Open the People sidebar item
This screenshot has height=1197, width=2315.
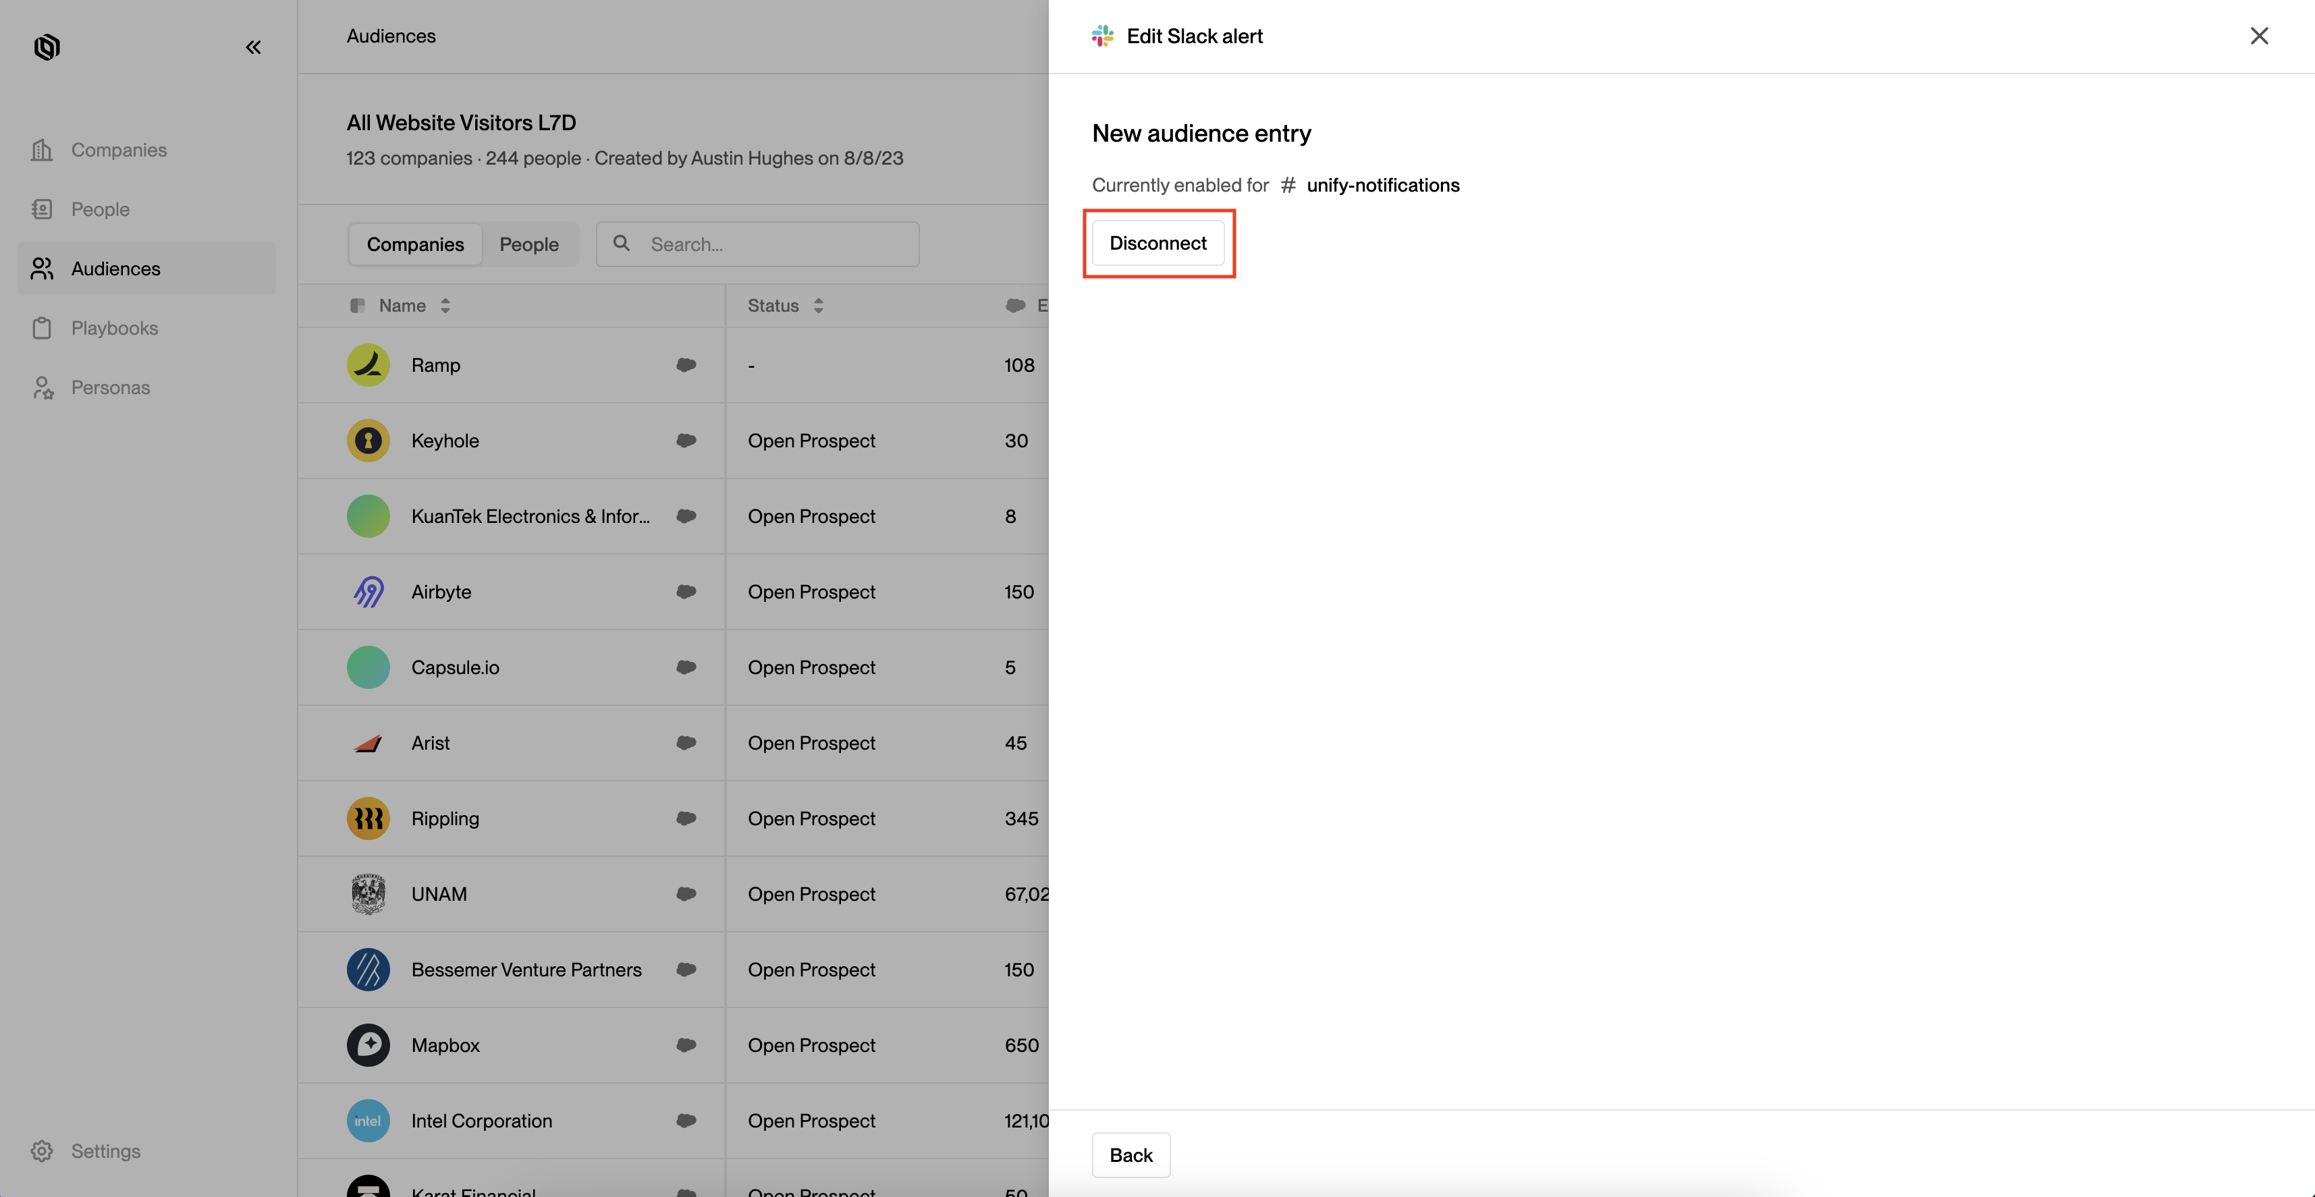100,209
